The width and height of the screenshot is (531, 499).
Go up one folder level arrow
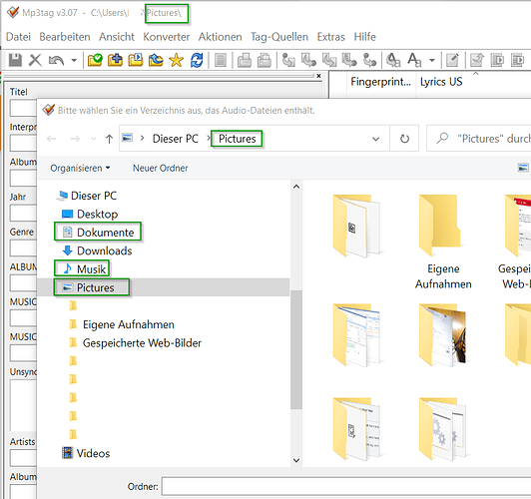tap(109, 139)
